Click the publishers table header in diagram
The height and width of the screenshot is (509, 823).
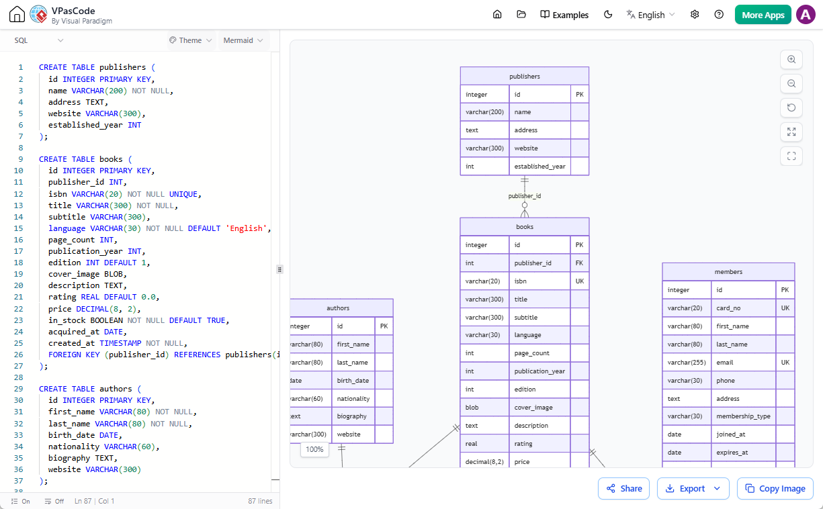525,76
